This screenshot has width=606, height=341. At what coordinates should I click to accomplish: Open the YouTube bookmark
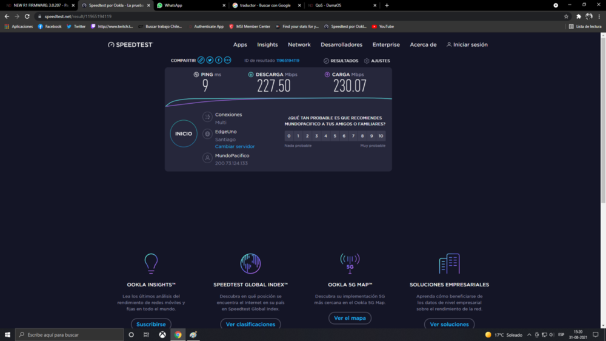pyautogui.click(x=382, y=27)
